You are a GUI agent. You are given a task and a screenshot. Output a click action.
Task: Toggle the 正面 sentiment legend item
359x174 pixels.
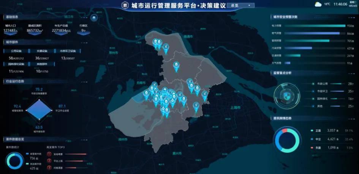(318, 130)
